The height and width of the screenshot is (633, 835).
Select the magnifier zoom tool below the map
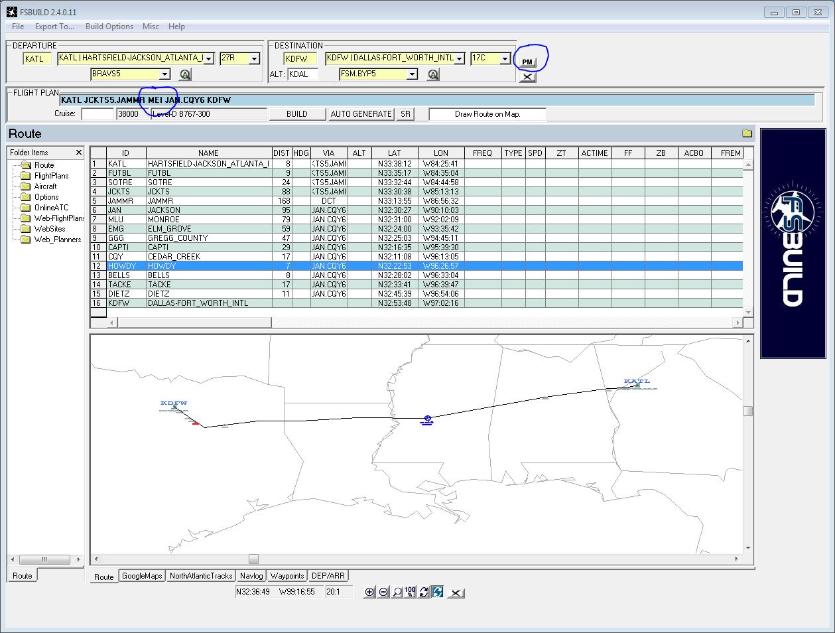397,592
